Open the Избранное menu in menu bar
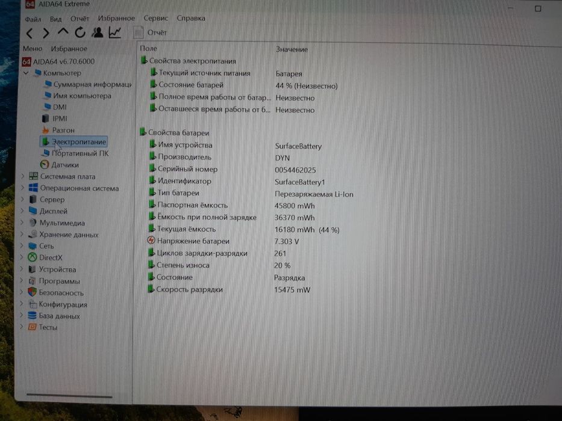 point(116,18)
